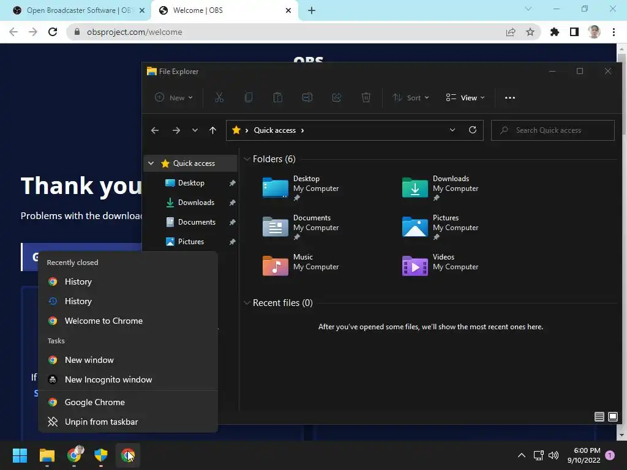Close the Welcome | OBS tab
The width and height of the screenshot is (627, 470).
tap(288, 10)
